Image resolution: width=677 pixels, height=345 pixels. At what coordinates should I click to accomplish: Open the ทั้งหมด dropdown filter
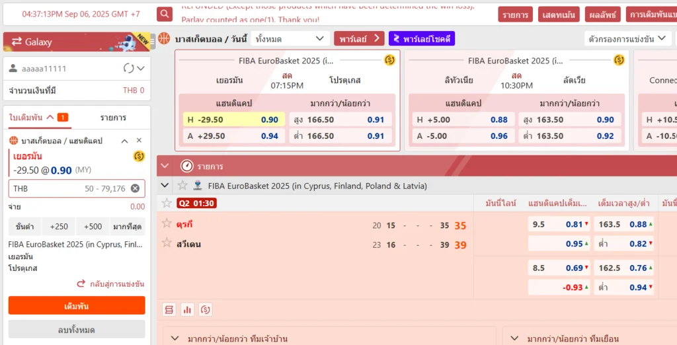coord(292,39)
